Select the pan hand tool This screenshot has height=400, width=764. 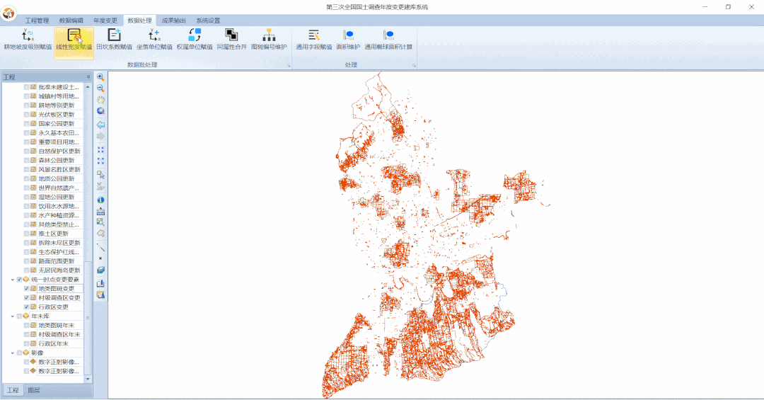pos(100,100)
